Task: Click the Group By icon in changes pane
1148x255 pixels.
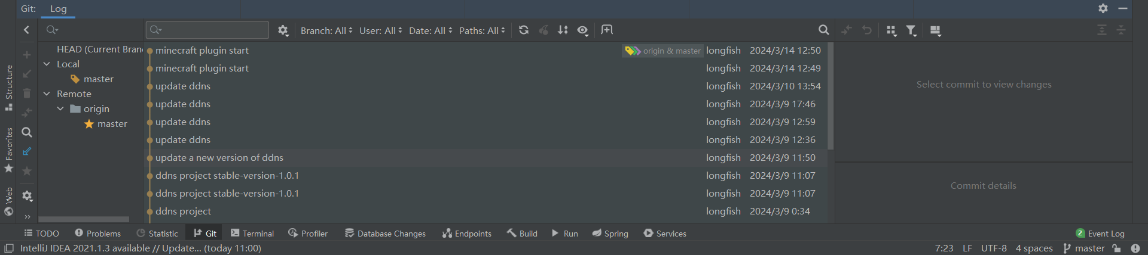Action: (891, 30)
